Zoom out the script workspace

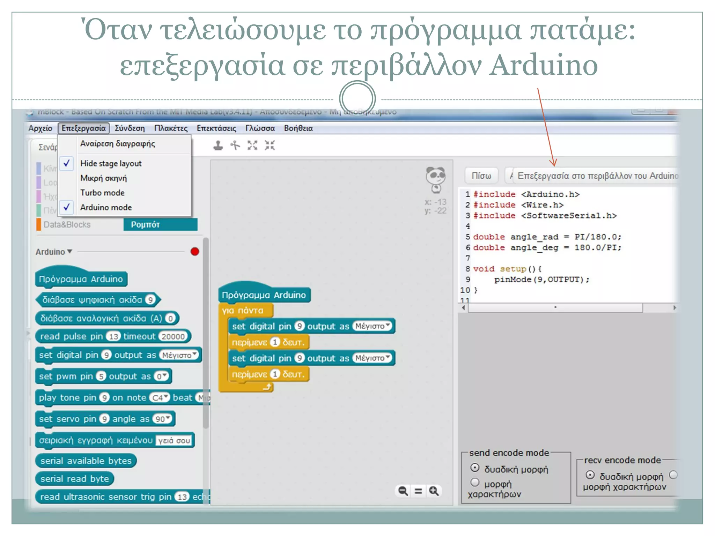click(403, 491)
